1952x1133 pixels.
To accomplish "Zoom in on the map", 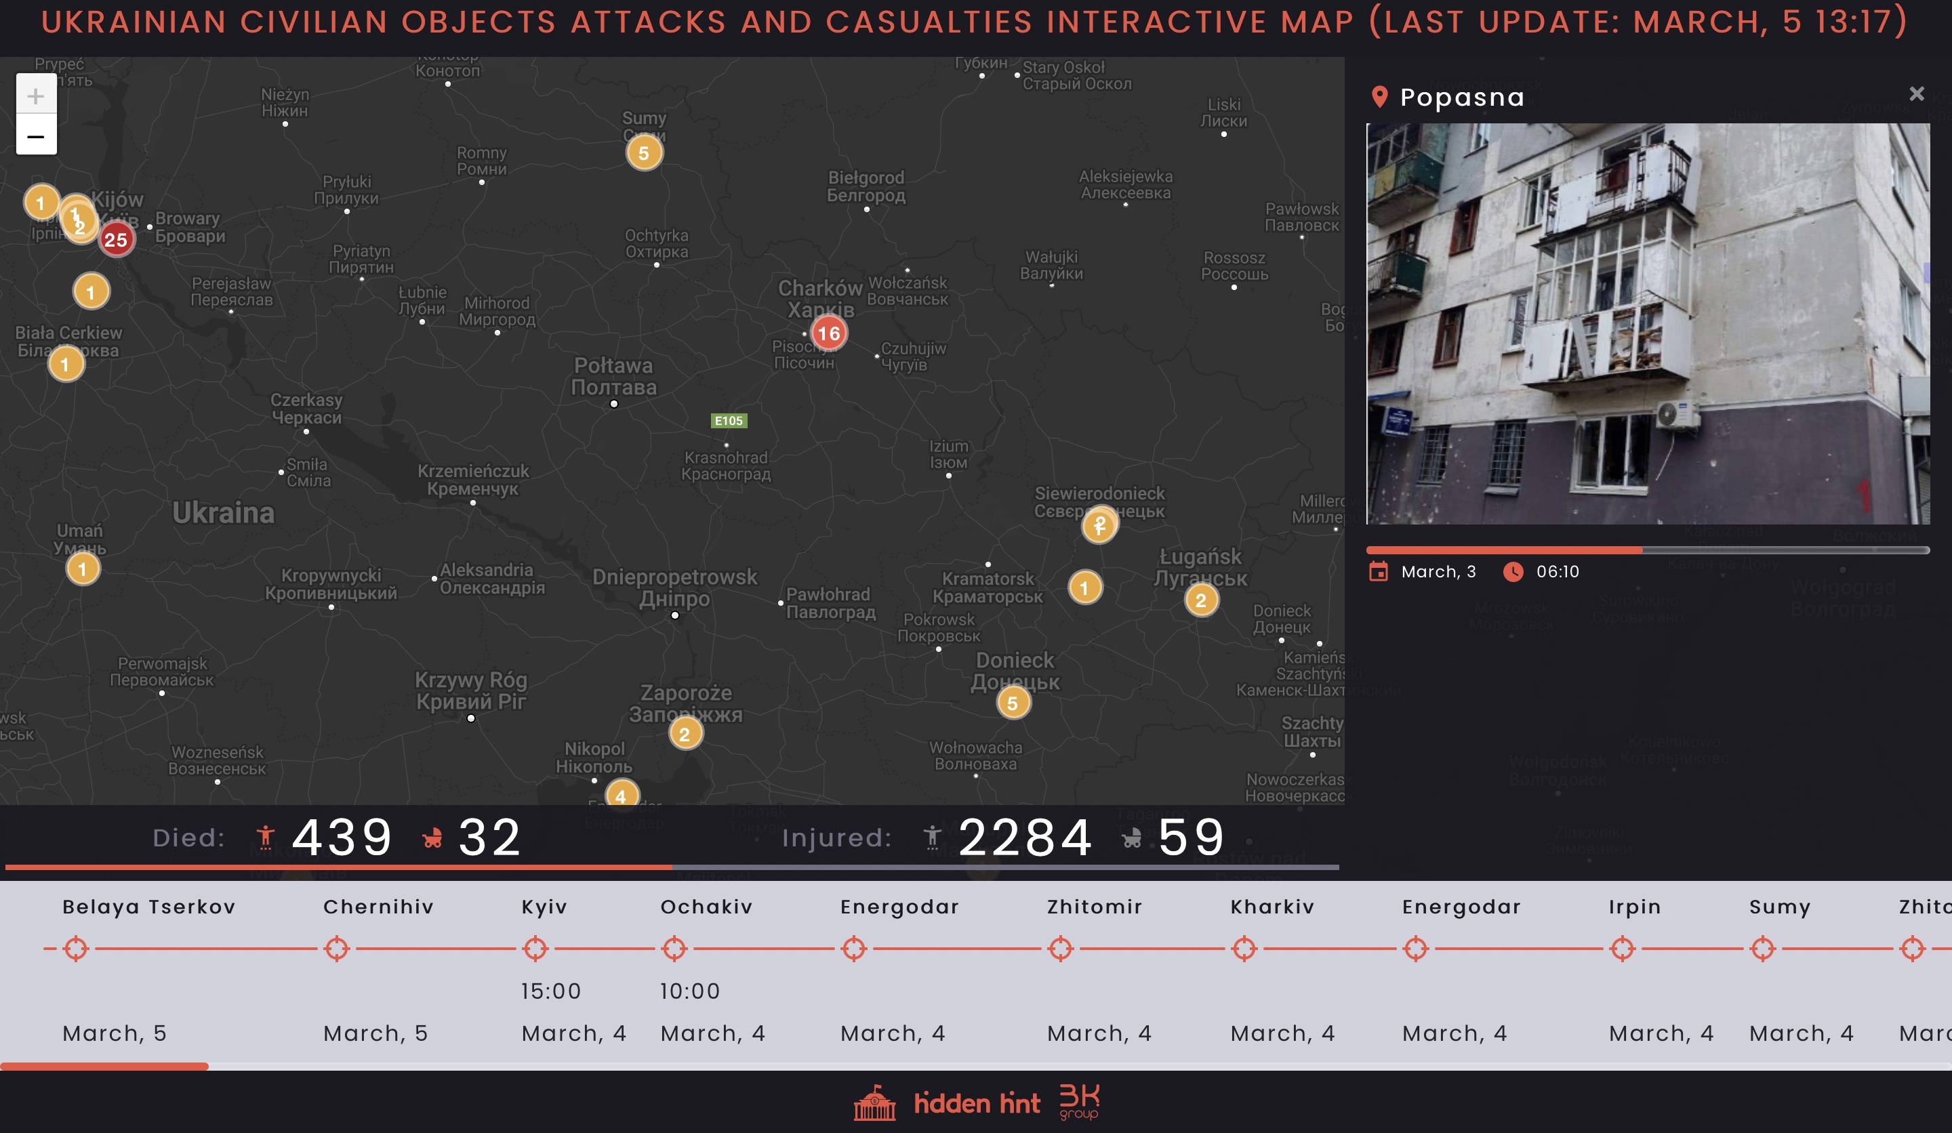I will 36,96.
